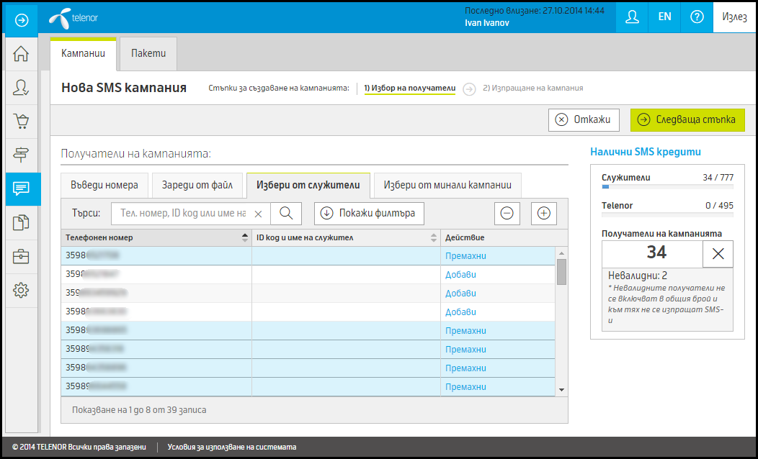This screenshot has width=758, height=459.
Task: Click the 34 / 777 credits value
Action: coord(718,178)
